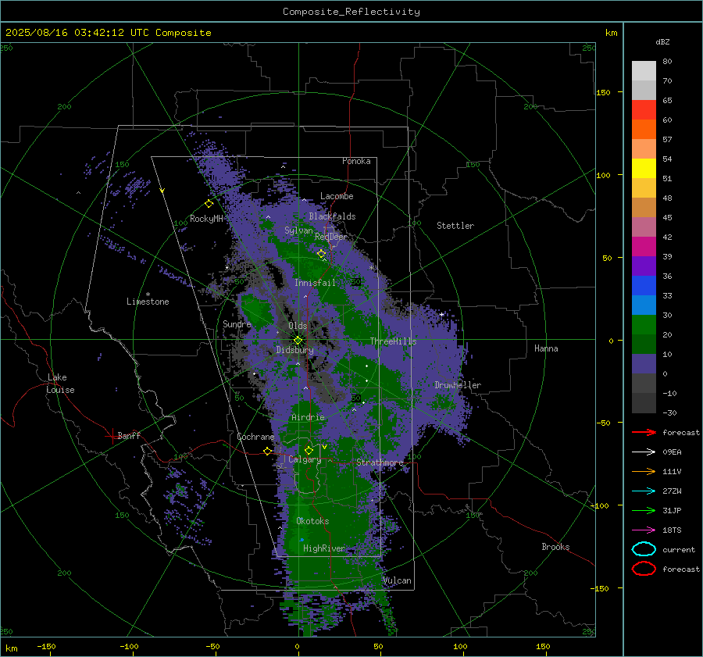Click the Calgary label
Viewport: 703px width, 657px height.
click(305, 459)
